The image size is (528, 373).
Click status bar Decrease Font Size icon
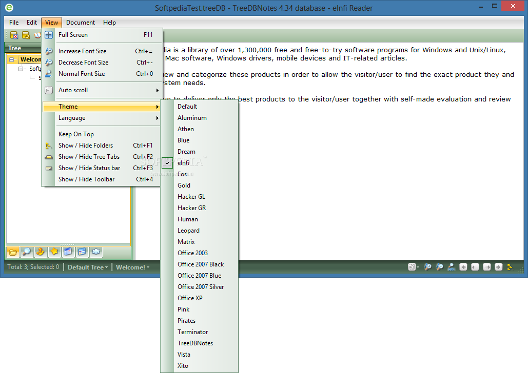439,267
